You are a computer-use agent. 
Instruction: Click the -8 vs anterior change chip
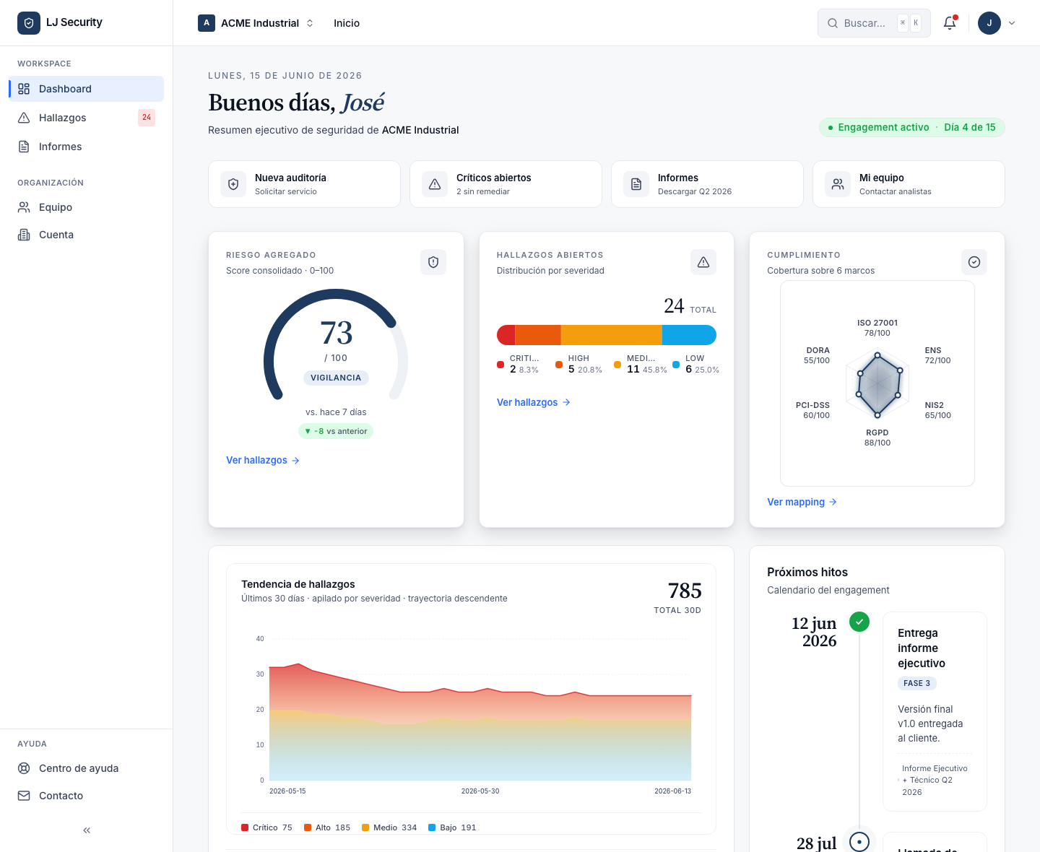coord(336,431)
